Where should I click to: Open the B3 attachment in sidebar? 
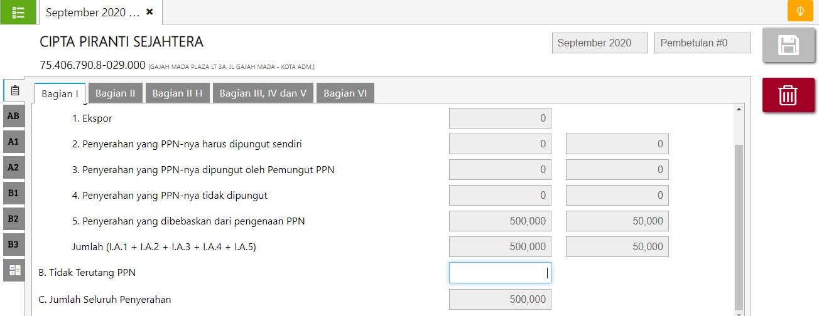[13, 245]
